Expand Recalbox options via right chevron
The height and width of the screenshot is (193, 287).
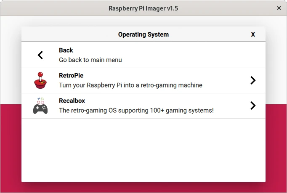[x=253, y=106]
